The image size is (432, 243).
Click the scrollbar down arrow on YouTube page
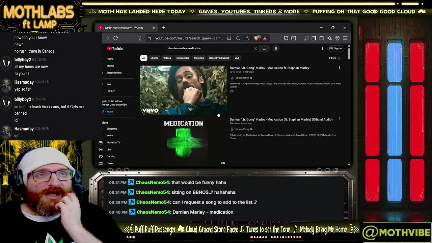[349, 165]
